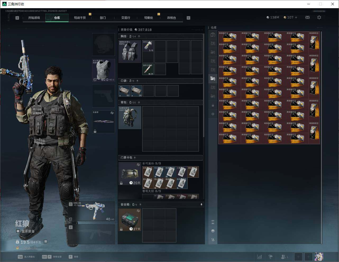Viewport: 339px width, 262px height.
Task: Open help icon beside 安全箱 header
Action: 140,204
